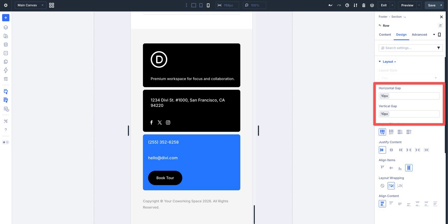Click the filter icon in settings search

(438, 48)
